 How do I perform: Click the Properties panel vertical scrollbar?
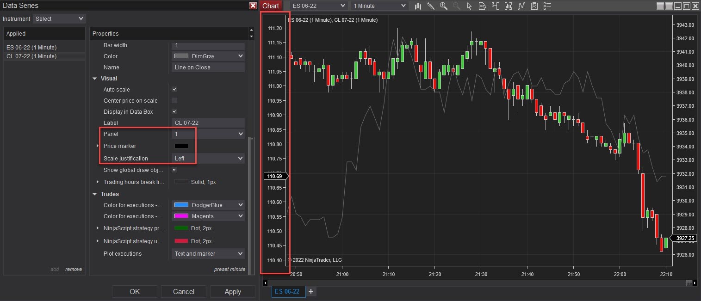pyautogui.click(x=251, y=207)
